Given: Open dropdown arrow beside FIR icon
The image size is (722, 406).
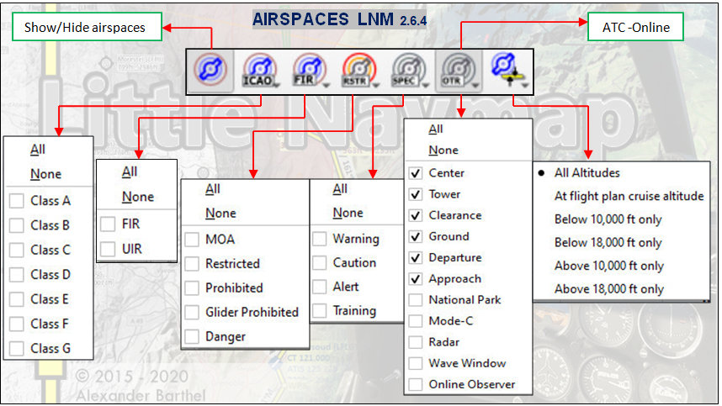Looking at the screenshot, I should coord(326,85).
